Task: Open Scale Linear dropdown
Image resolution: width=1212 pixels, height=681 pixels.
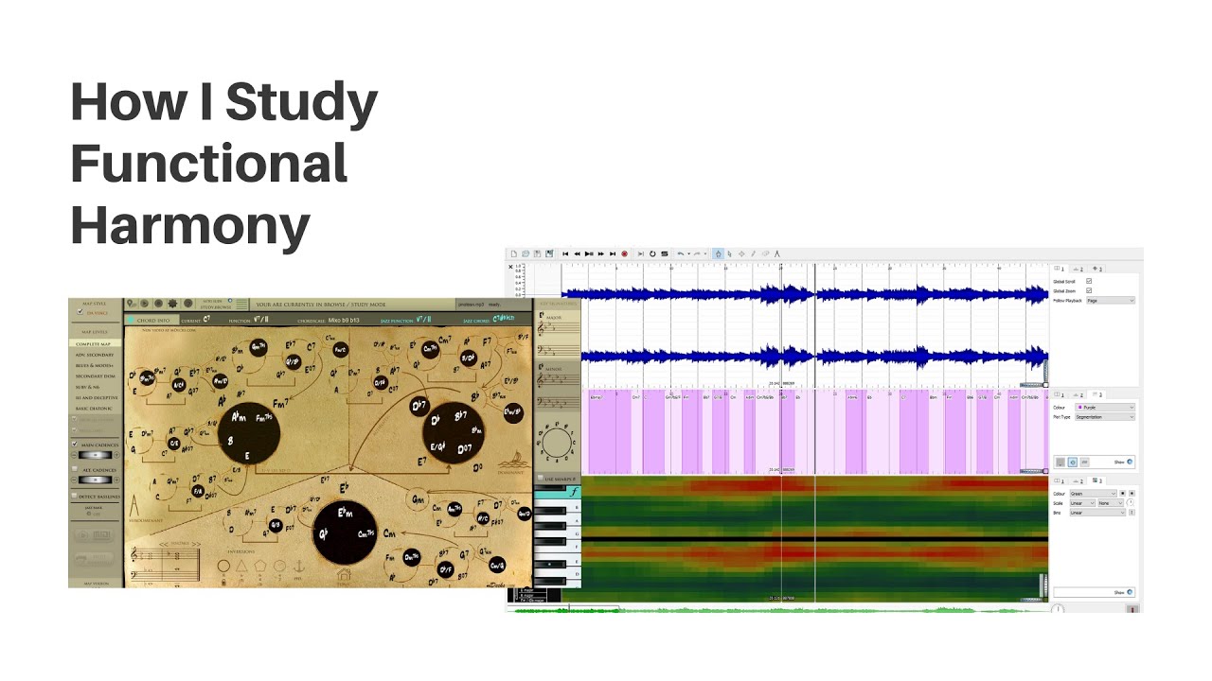Action: [1082, 502]
